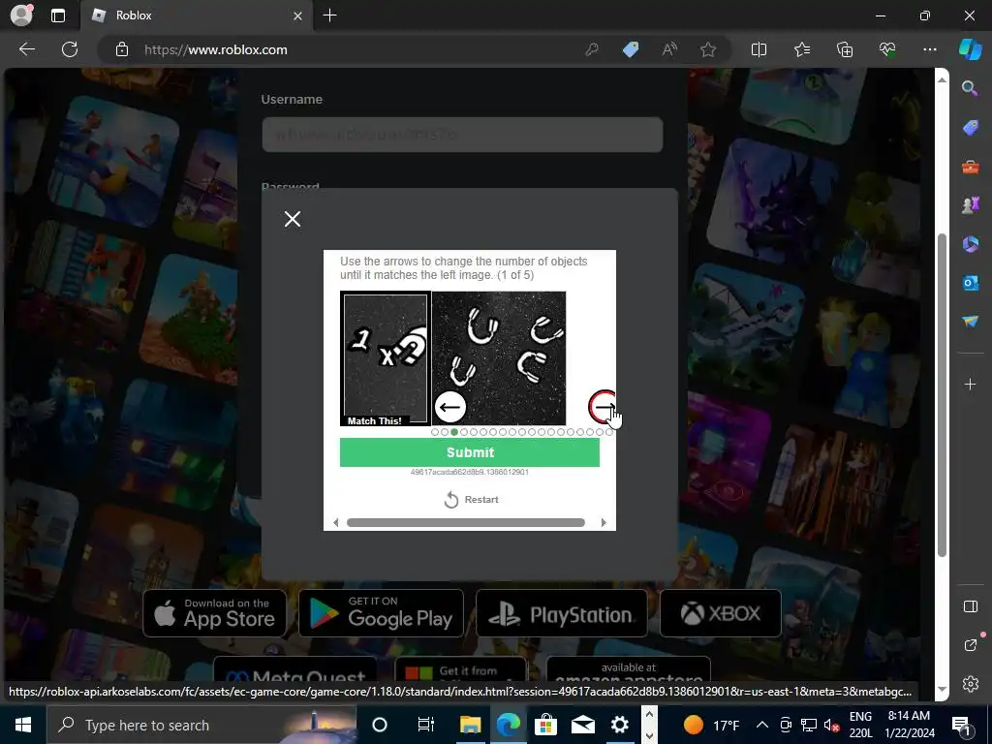
Task: Go back to previous page
Action: tap(27, 49)
